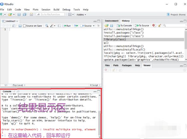Click the Find/Replace magnifier icon
Image resolution: width=187 pixels, height=139 pixels.
(47, 26)
